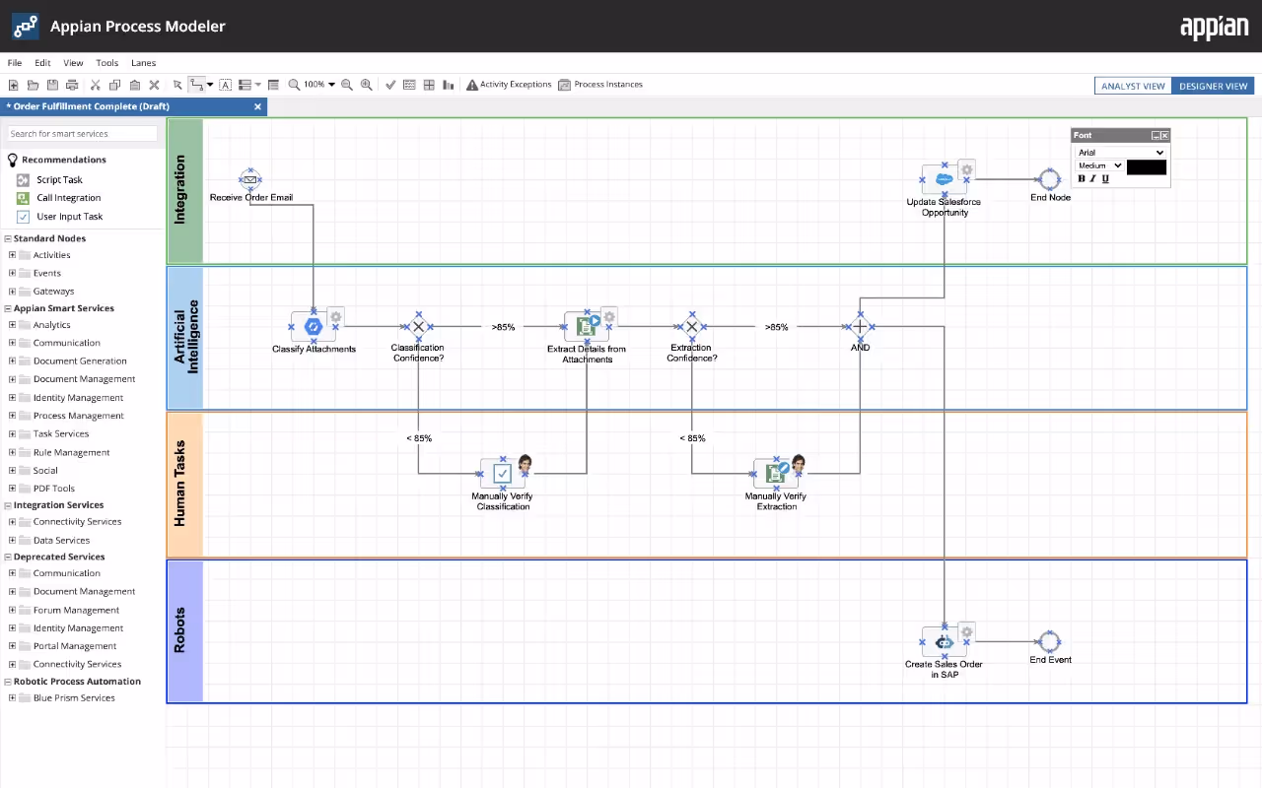Click the Manually Verify Classification task node
The width and height of the screenshot is (1262, 788).
503,474
